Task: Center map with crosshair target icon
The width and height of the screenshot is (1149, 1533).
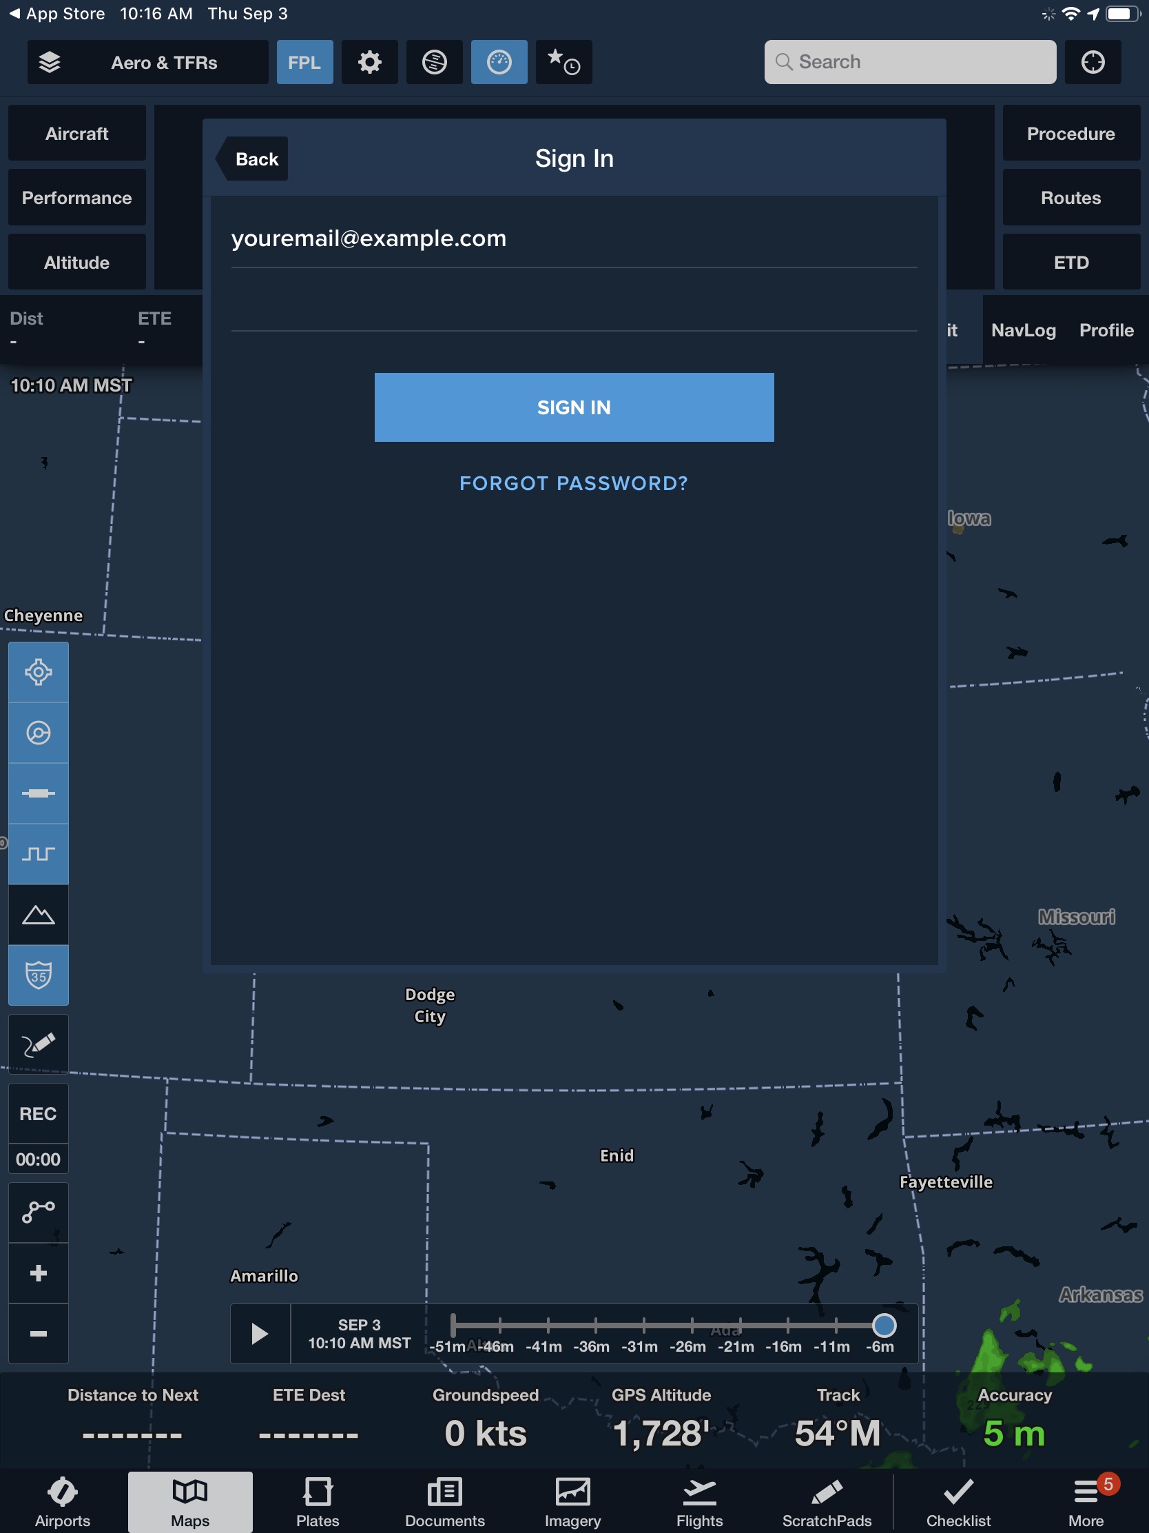Action: point(1093,62)
